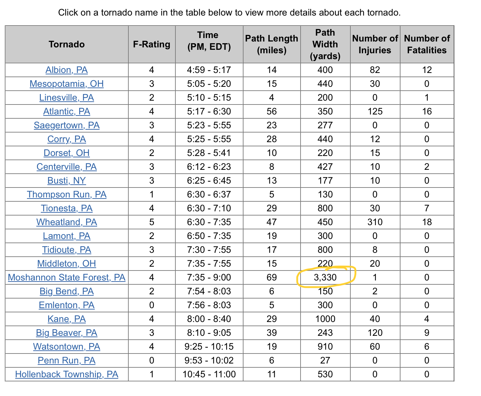View Dorset, OH tornado details

click(66, 153)
